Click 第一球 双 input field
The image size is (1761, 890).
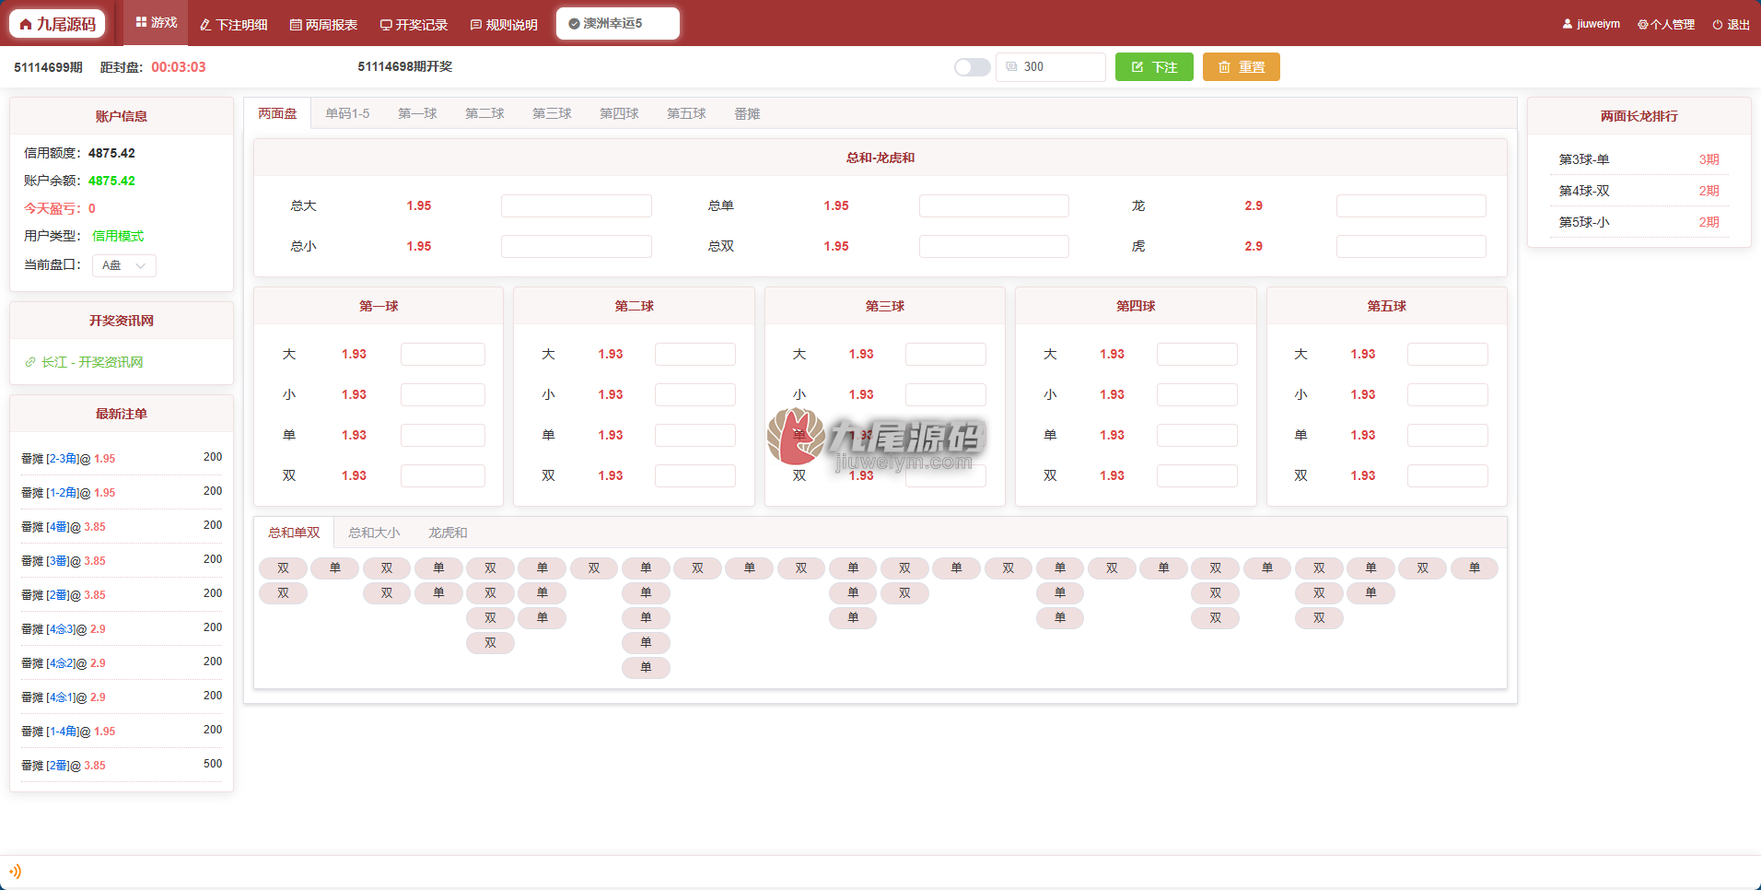tap(443, 475)
